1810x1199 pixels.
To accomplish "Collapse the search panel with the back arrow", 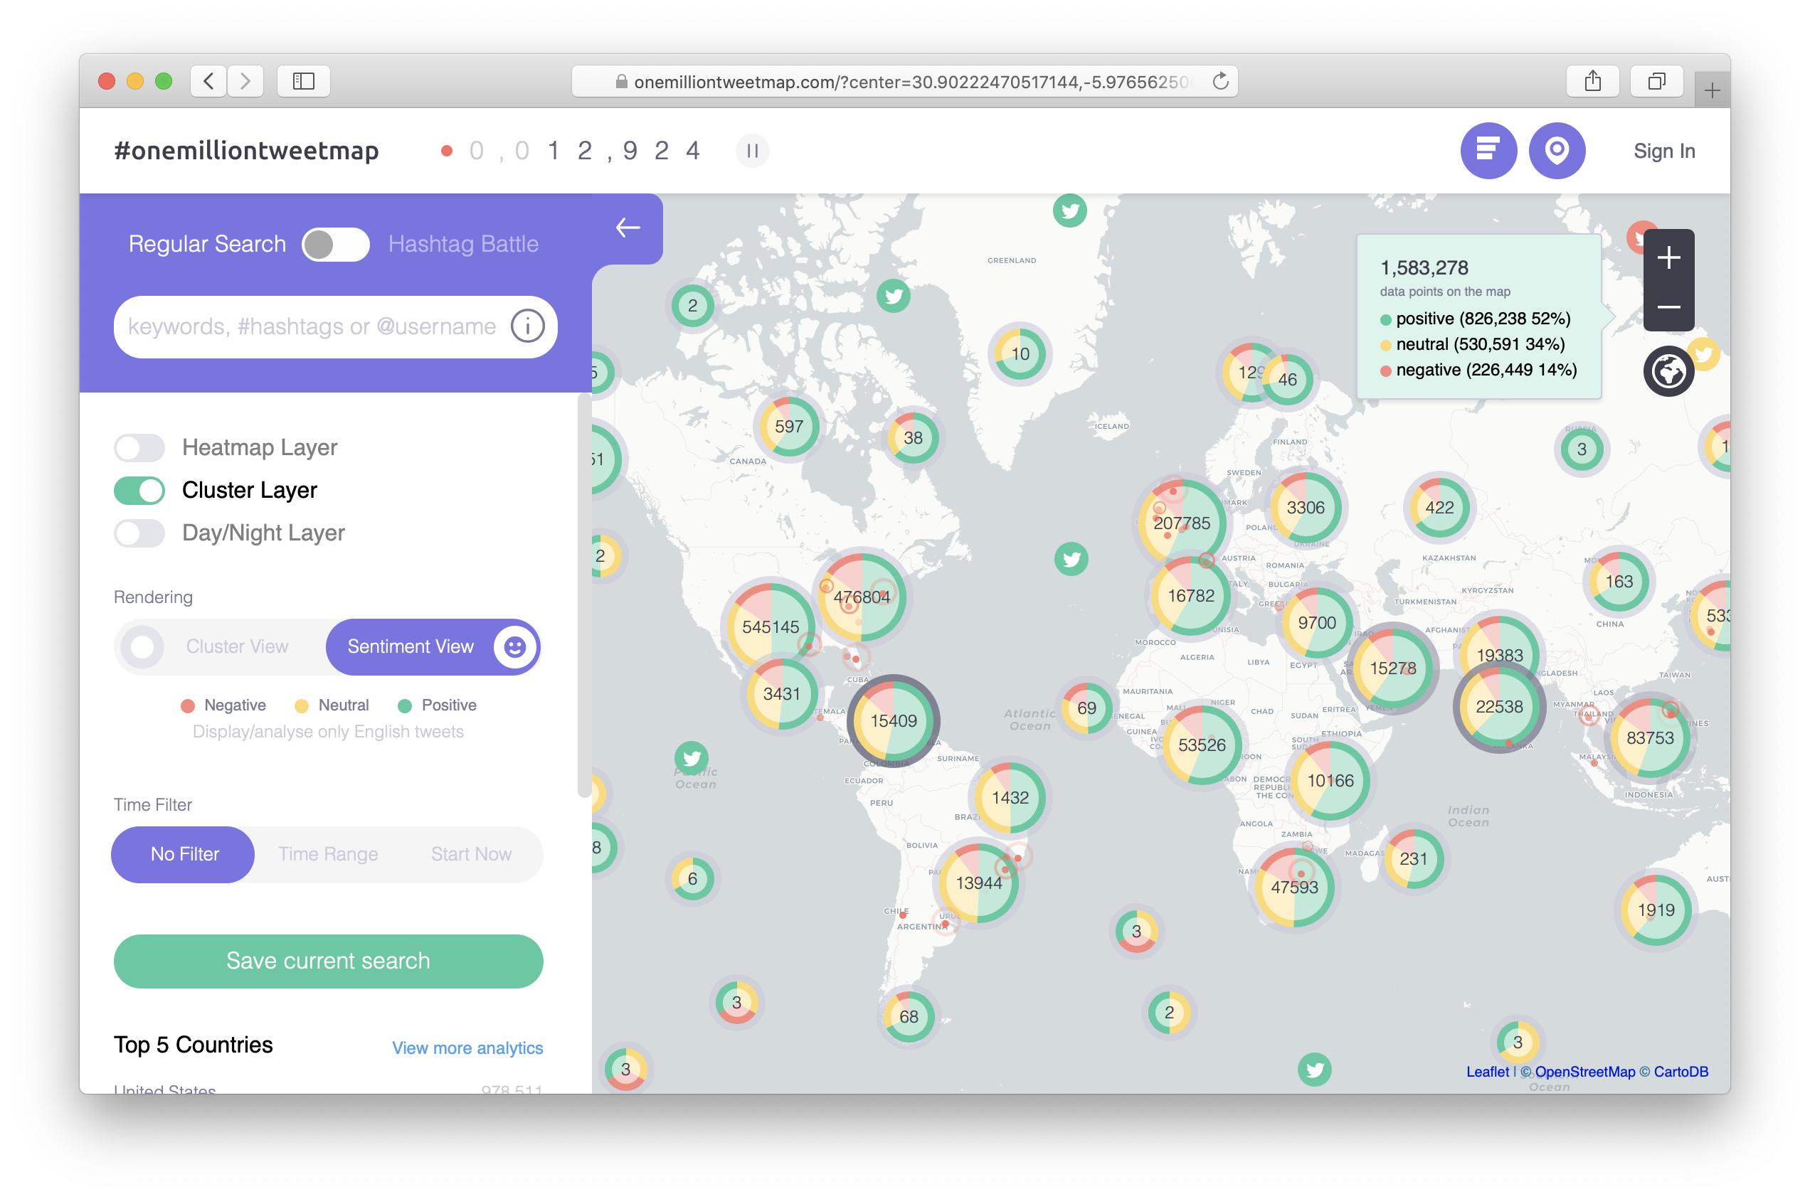I will coord(628,228).
